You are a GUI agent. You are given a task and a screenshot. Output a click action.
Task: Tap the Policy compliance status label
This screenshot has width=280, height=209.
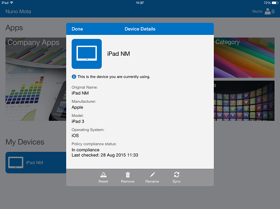coord(94,144)
